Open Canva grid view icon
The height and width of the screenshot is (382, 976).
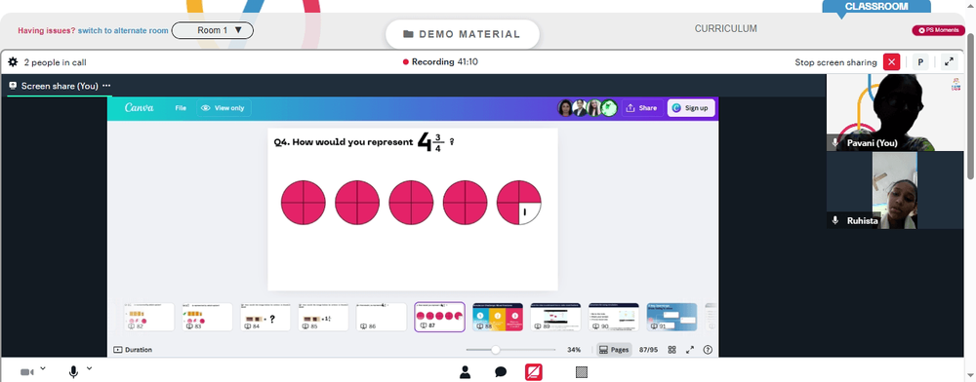pos(672,350)
